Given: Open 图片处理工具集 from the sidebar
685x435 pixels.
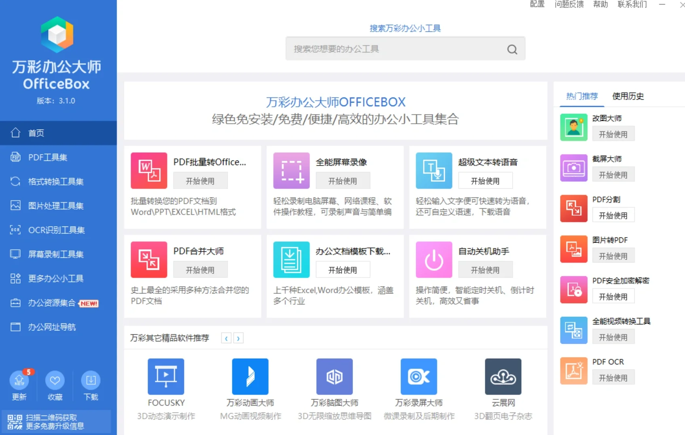Looking at the screenshot, I should point(56,206).
